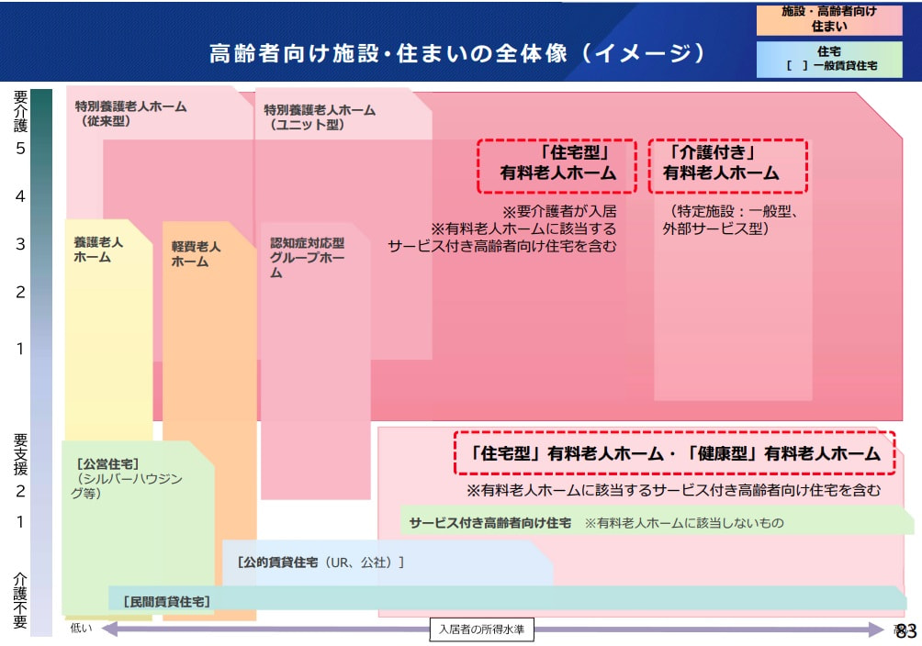Click the 特別養護老人ホーム（従来型）label
The height and width of the screenshot is (646, 922).
click(130, 113)
